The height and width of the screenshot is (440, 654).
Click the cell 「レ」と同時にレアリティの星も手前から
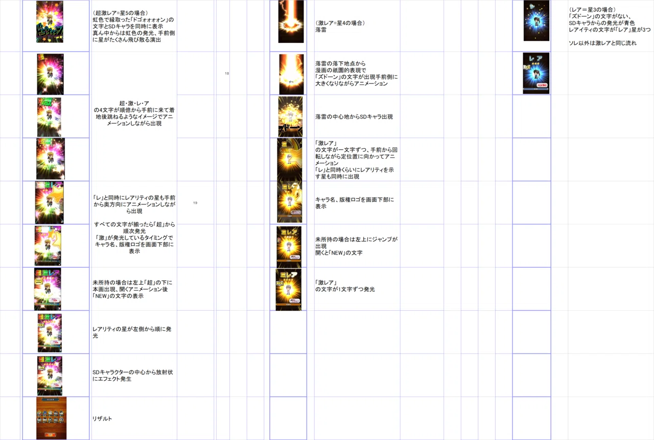[134, 224]
